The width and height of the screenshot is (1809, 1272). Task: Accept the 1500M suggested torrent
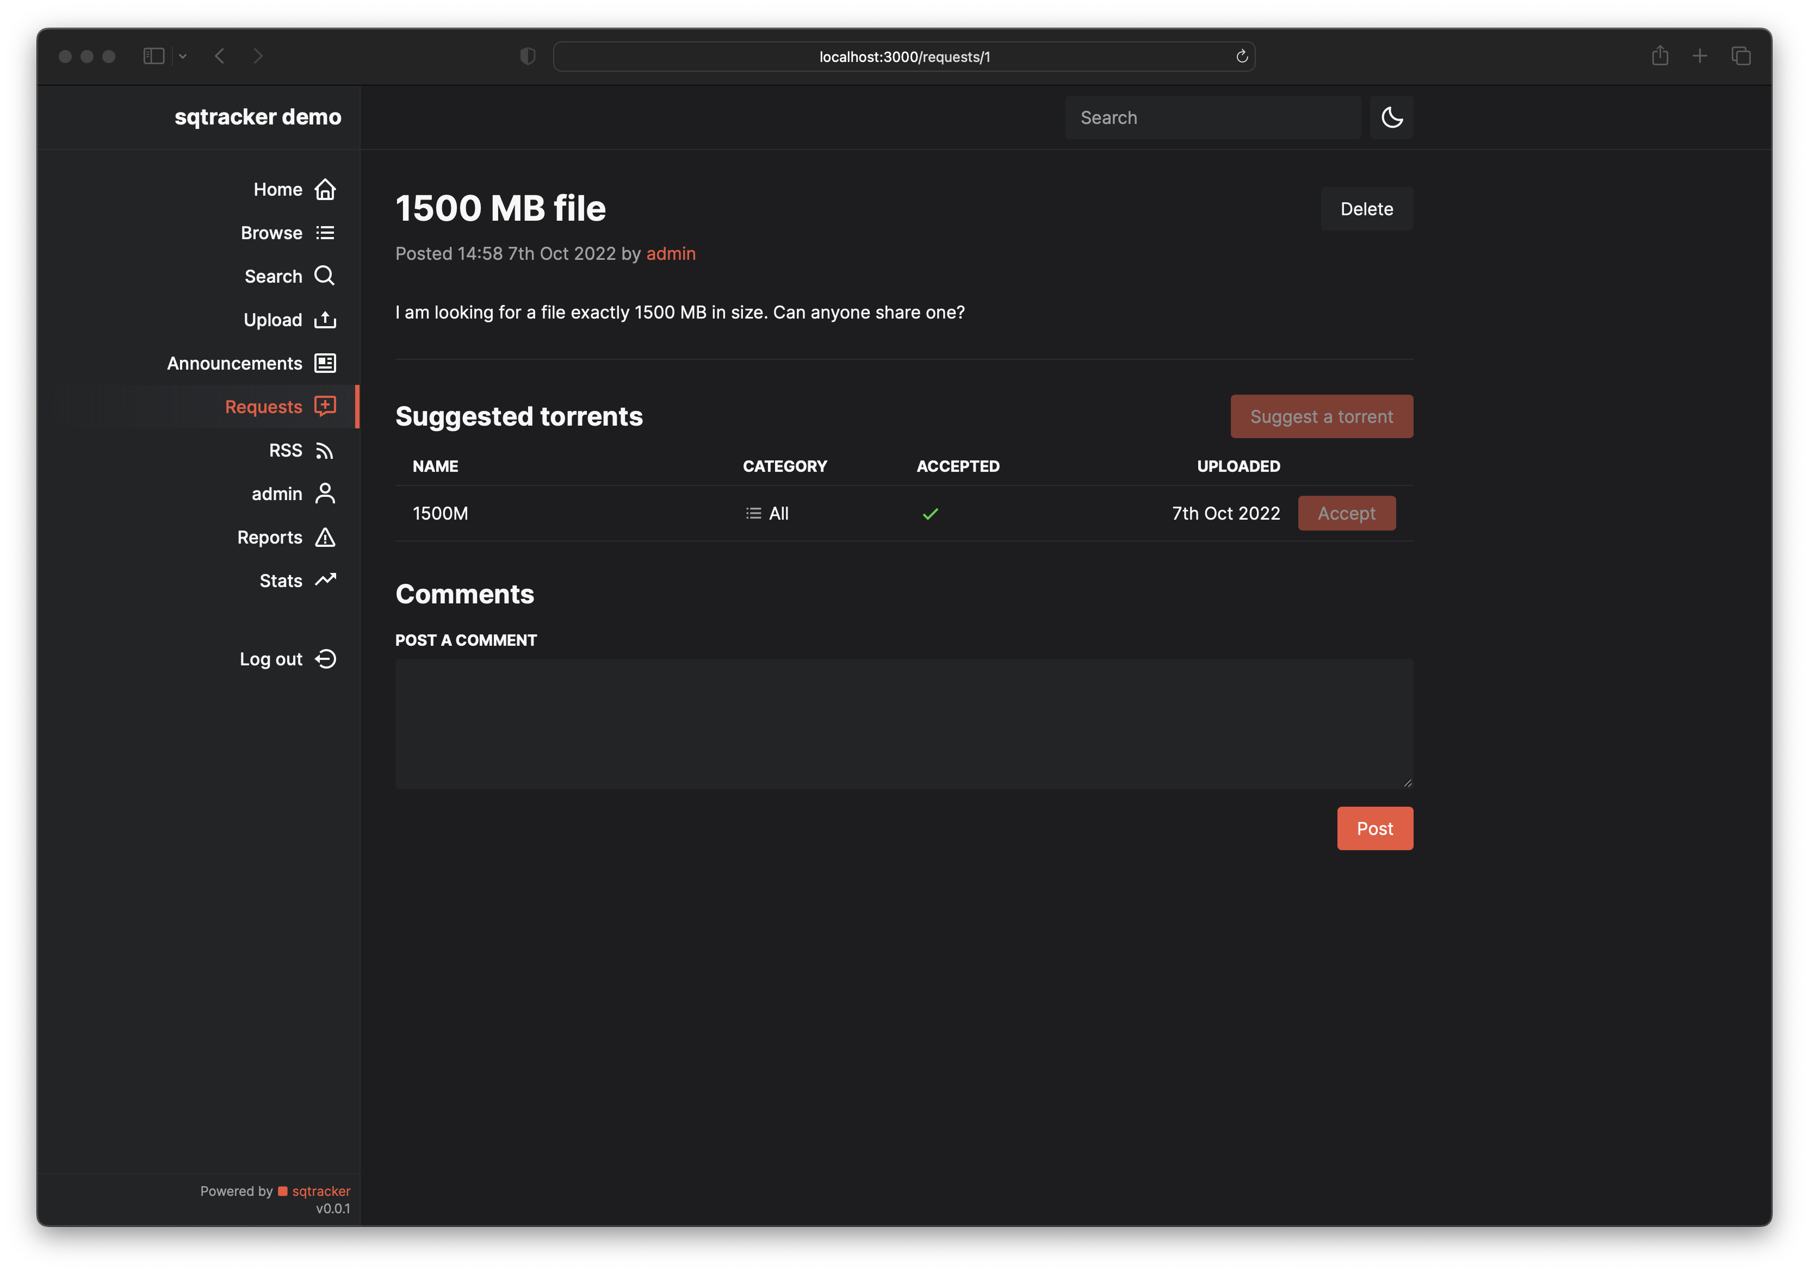tap(1346, 514)
